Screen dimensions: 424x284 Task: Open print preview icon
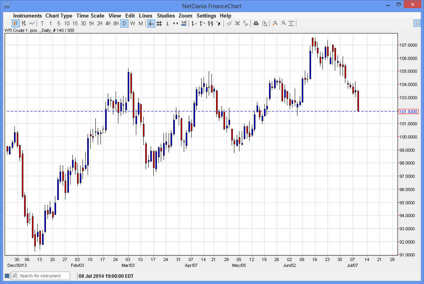[x=265, y=23]
